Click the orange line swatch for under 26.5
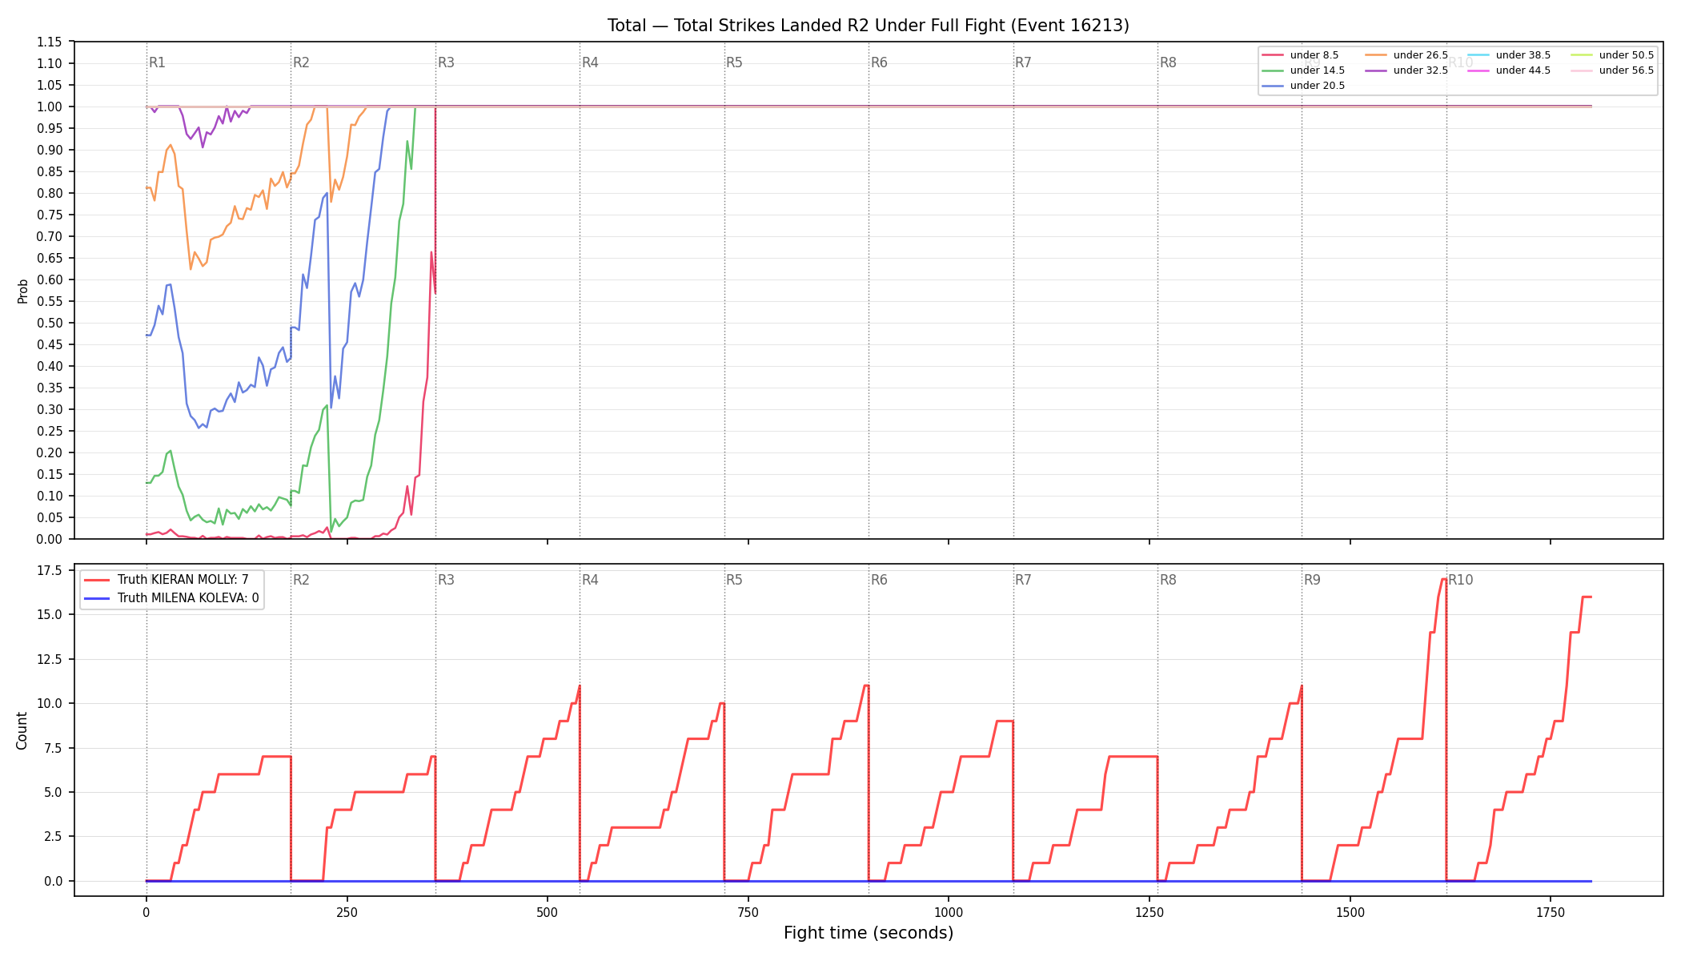1681x961 pixels. pyautogui.click(x=1375, y=55)
